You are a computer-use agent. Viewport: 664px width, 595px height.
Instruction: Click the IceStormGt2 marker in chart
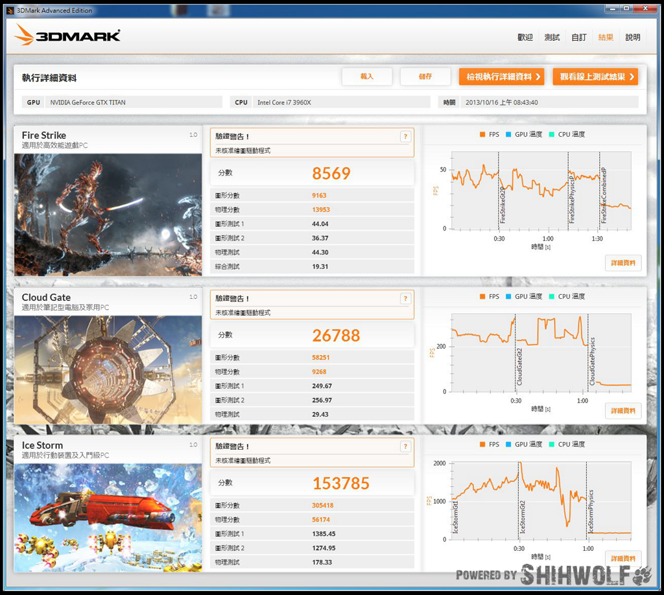click(523, 517)
